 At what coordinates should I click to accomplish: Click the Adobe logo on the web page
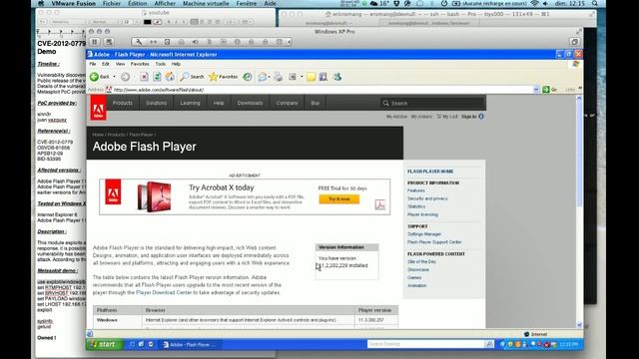98,108
